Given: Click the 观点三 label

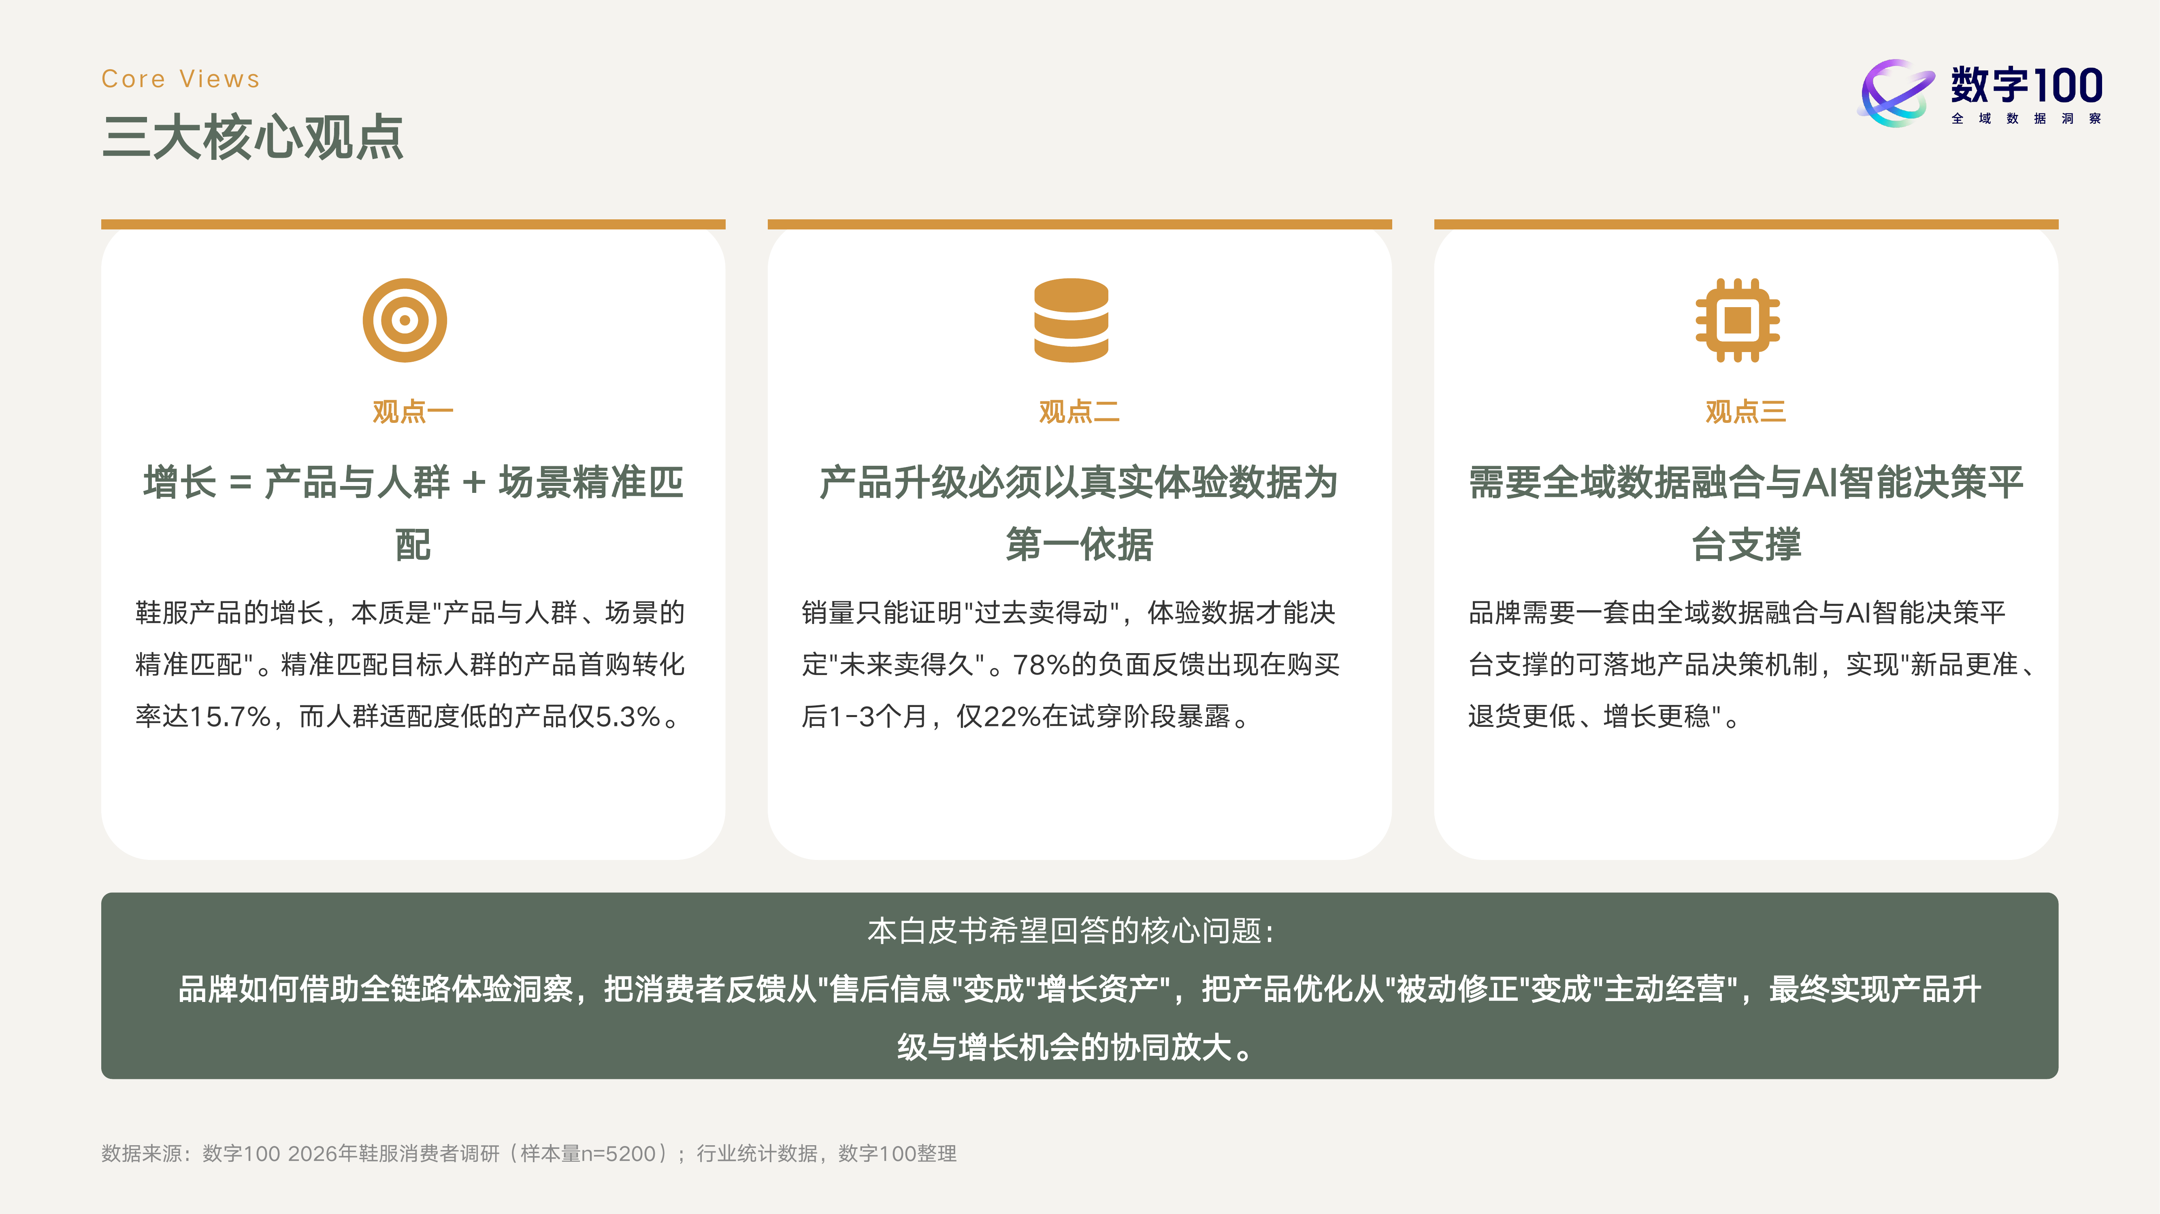Looking at the screenshot, I should pos(1746,412).
